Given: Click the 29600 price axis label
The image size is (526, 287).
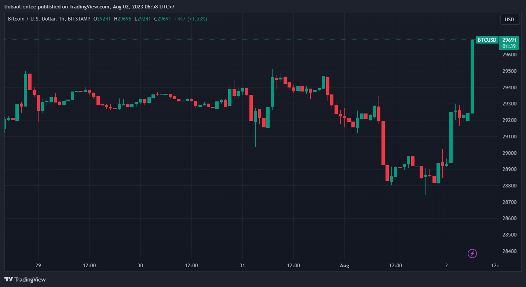Looking at the screenshot, I should (x=509, y=55).
